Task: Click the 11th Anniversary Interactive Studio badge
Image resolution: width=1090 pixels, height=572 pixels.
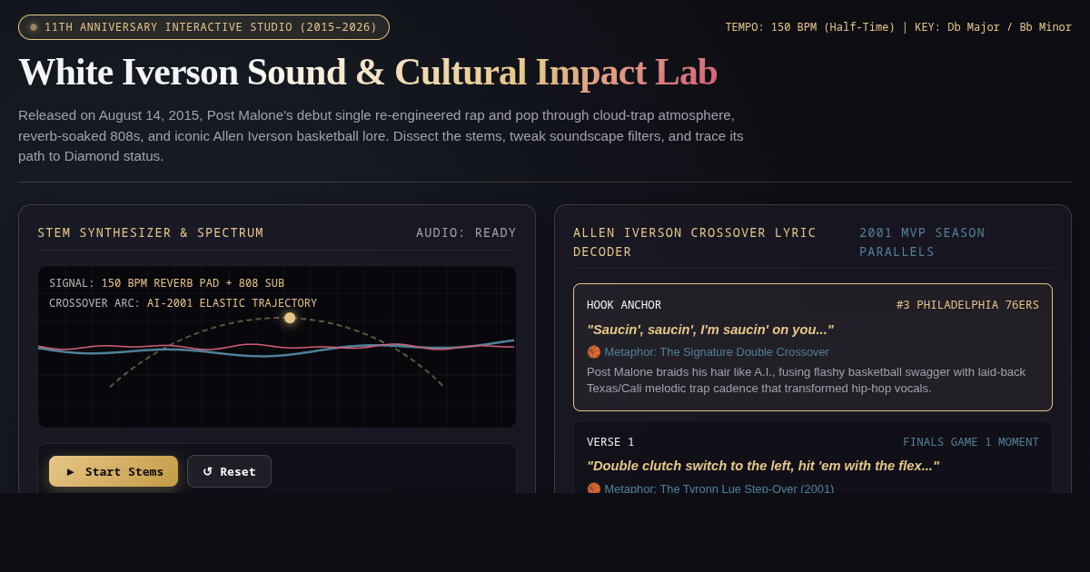Action: (x=203, y=27)
